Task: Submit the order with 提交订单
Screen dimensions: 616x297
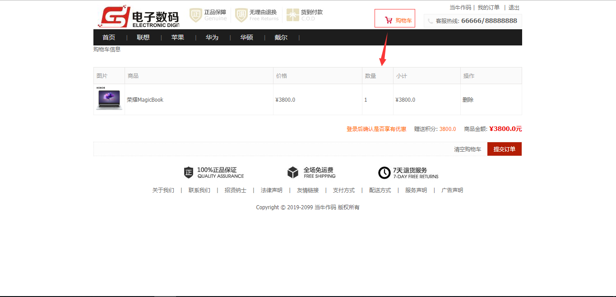Action: pyautogui.click(x=505, y=149)
